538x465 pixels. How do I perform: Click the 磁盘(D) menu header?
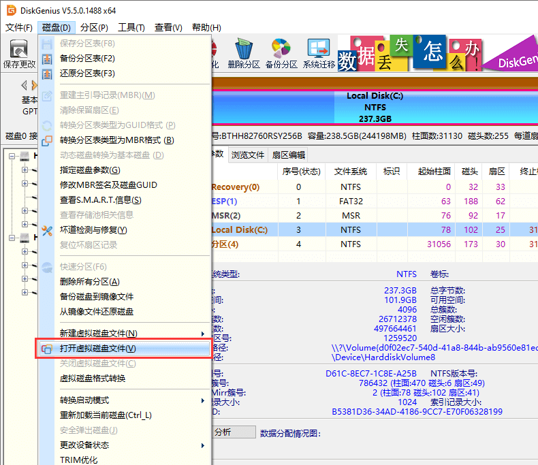[57, 27]
